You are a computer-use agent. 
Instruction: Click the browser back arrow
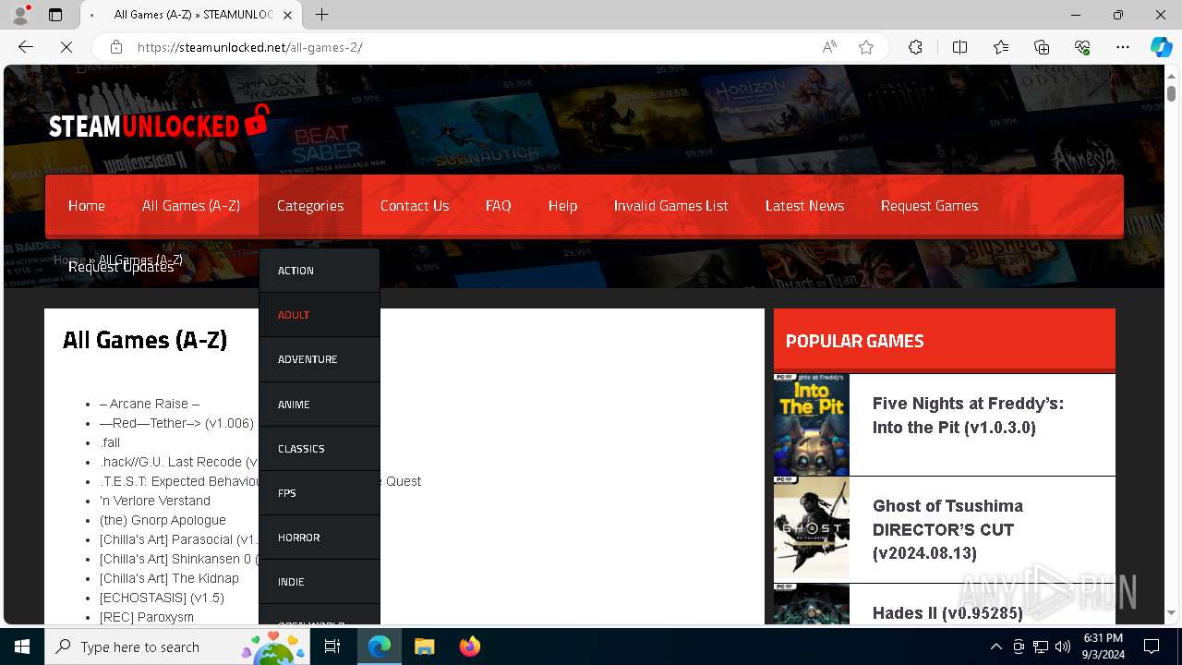click(x=26, y=47)
